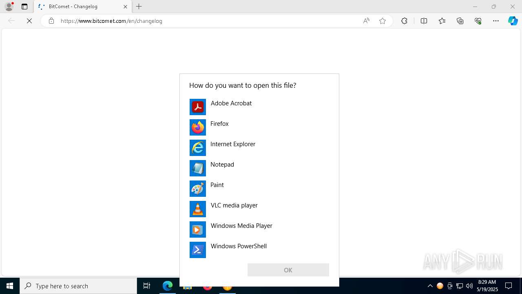Open a new tab with the plus button
This screenshot has height=294, width=522.
[x=139, y=7]
